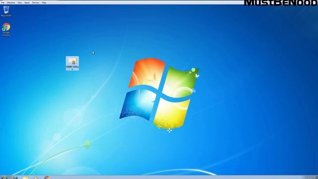Launch Google Chrome from the taskbar
The image size is (318, 179).
click(x=47, y=178)
